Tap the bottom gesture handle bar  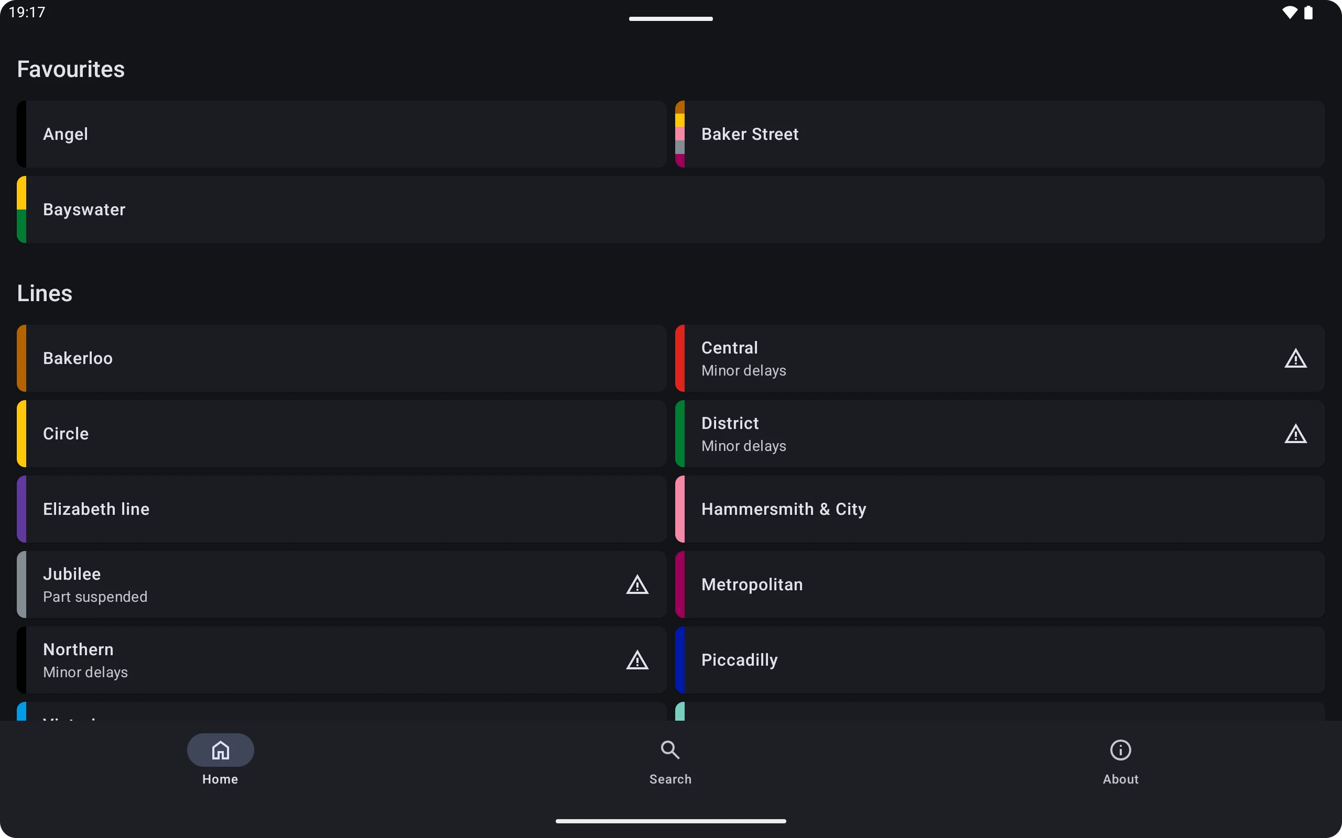pos(670,821)
